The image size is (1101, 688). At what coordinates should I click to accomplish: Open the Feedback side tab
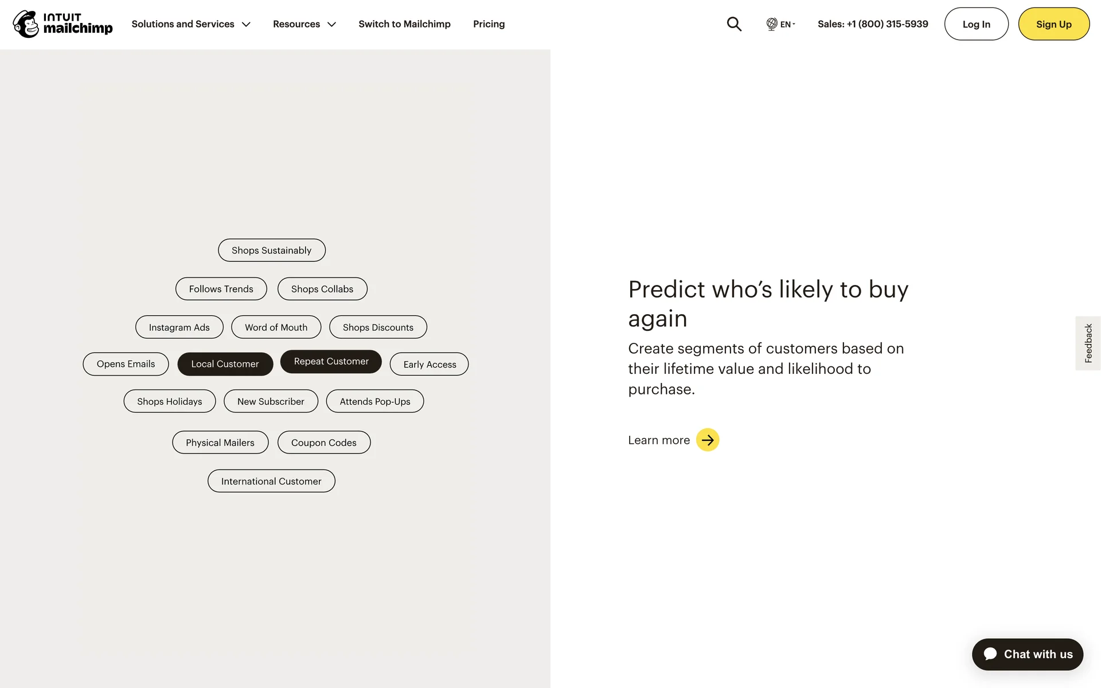1088,343
